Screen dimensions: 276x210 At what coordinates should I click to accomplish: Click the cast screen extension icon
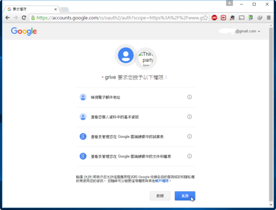tap(241, 18)
